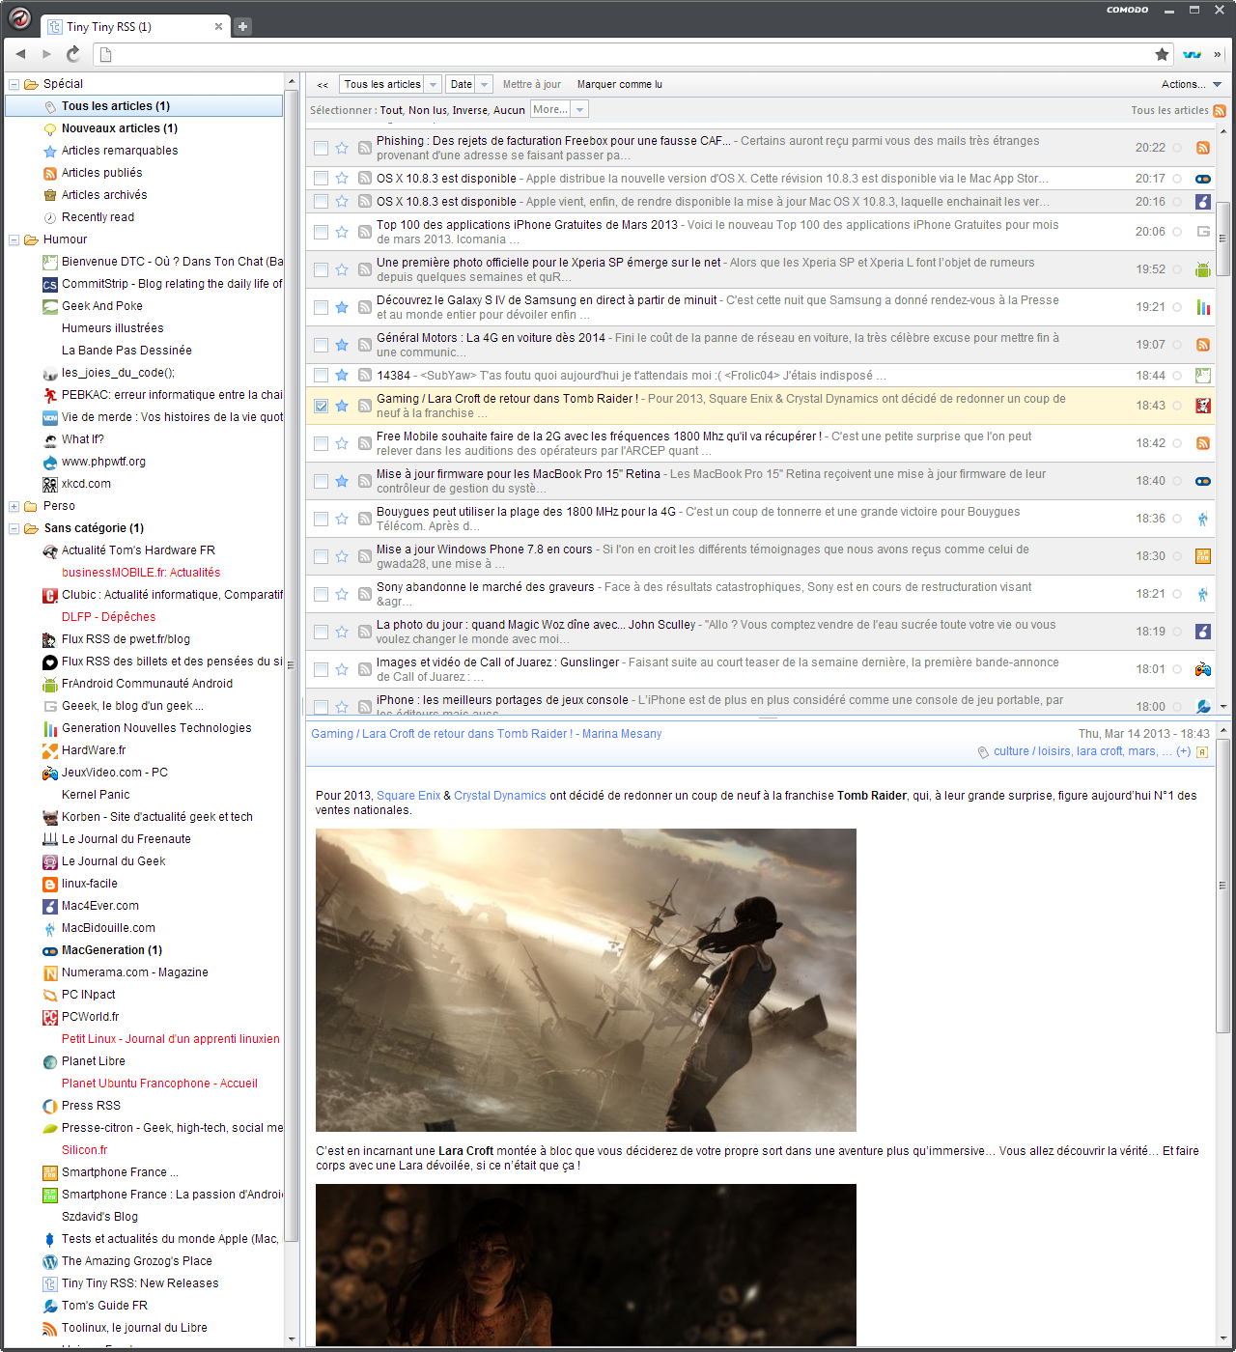Tick checkbox for Bouygues 1800 MHz article
Viewport: 1236px width, 1352px height.
tap(321, 519)
